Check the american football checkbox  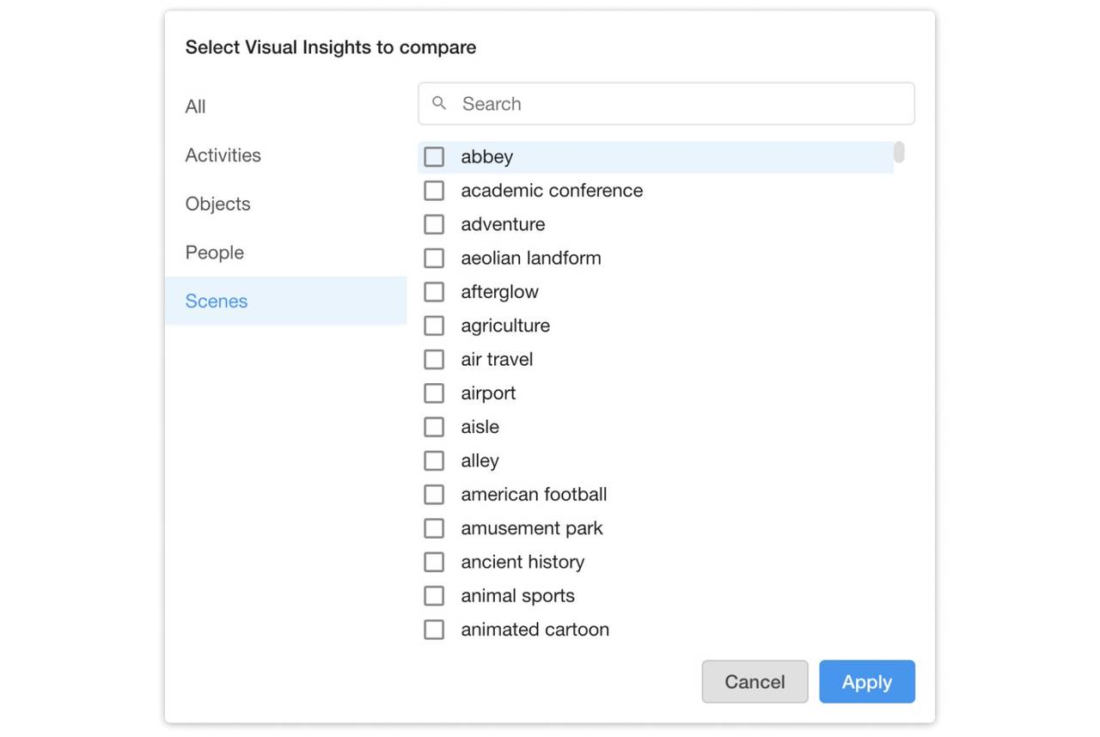pos(434,495)
